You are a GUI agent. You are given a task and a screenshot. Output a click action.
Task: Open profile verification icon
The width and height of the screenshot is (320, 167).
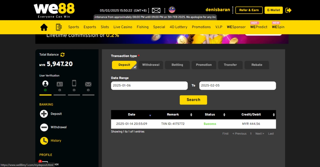(45, 84)
